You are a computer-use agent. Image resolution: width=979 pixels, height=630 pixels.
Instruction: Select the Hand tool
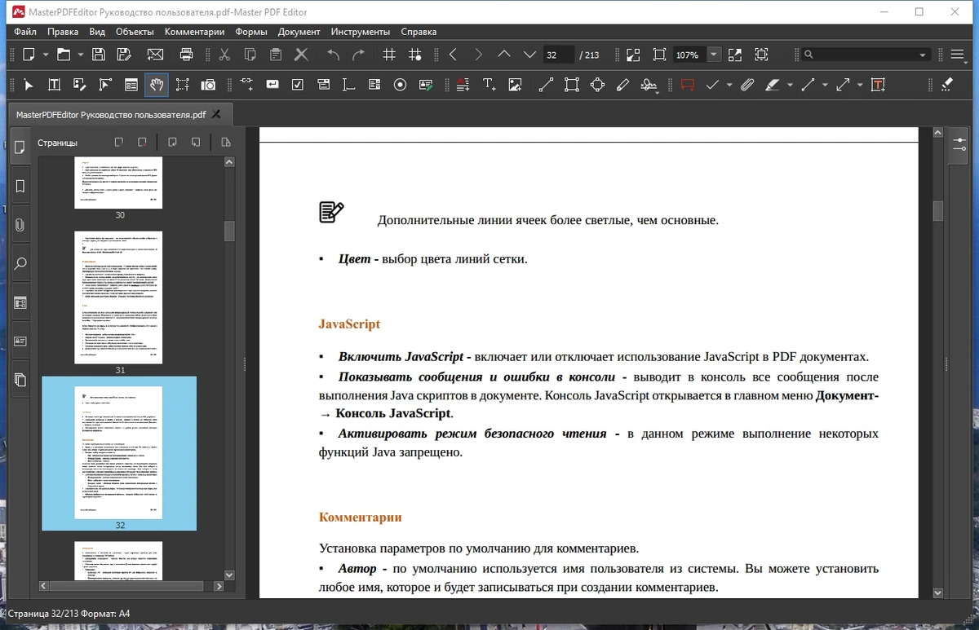(156, 85)
